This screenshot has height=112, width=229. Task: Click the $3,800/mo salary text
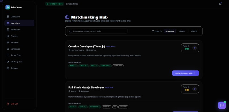[x=92, y=50]
